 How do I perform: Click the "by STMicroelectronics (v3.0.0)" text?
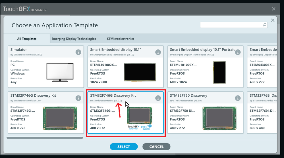106,100
